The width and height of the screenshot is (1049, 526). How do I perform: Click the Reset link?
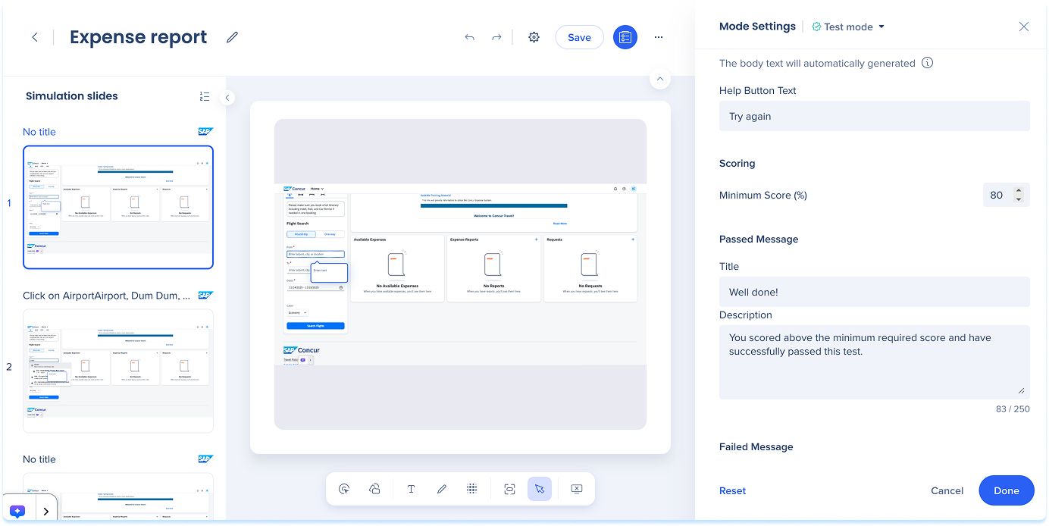[x=732, y=490]
